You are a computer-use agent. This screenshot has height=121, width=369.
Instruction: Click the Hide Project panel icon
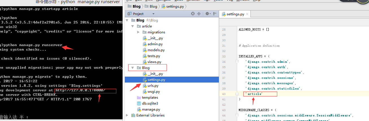point(215,14)
